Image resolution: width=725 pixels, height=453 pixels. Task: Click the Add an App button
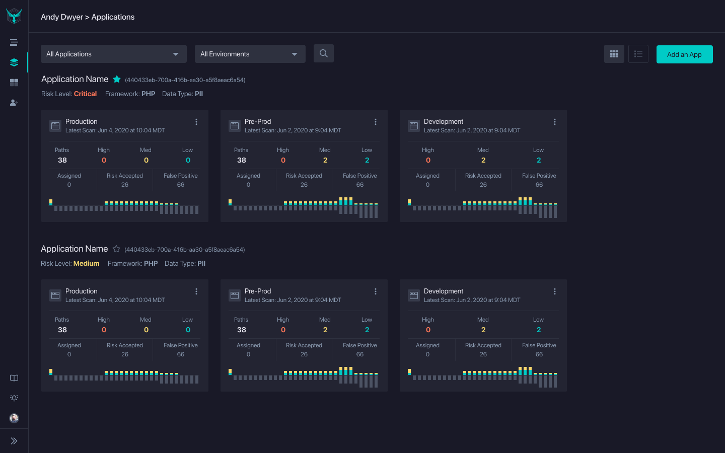tap(685, 54)
